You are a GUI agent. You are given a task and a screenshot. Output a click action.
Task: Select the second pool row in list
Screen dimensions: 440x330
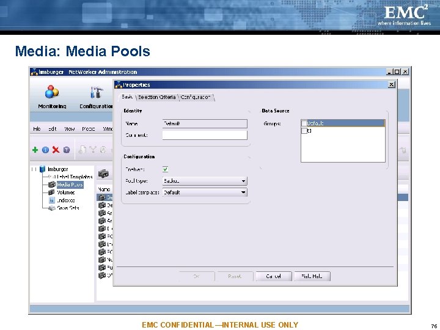(x=105, y=205)
